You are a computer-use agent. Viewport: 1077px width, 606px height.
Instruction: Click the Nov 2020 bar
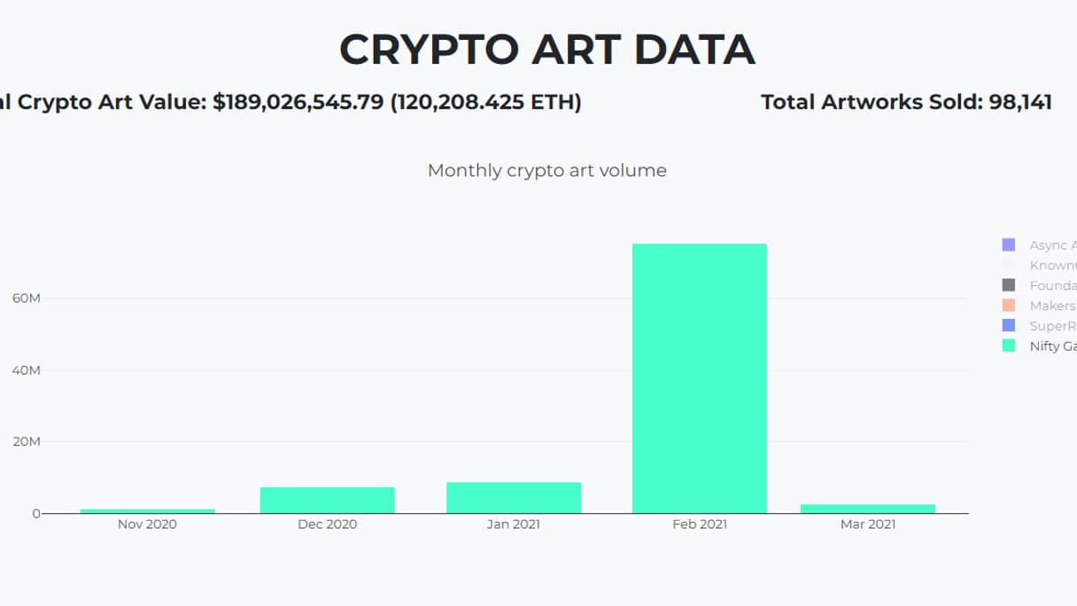(148, 511)
